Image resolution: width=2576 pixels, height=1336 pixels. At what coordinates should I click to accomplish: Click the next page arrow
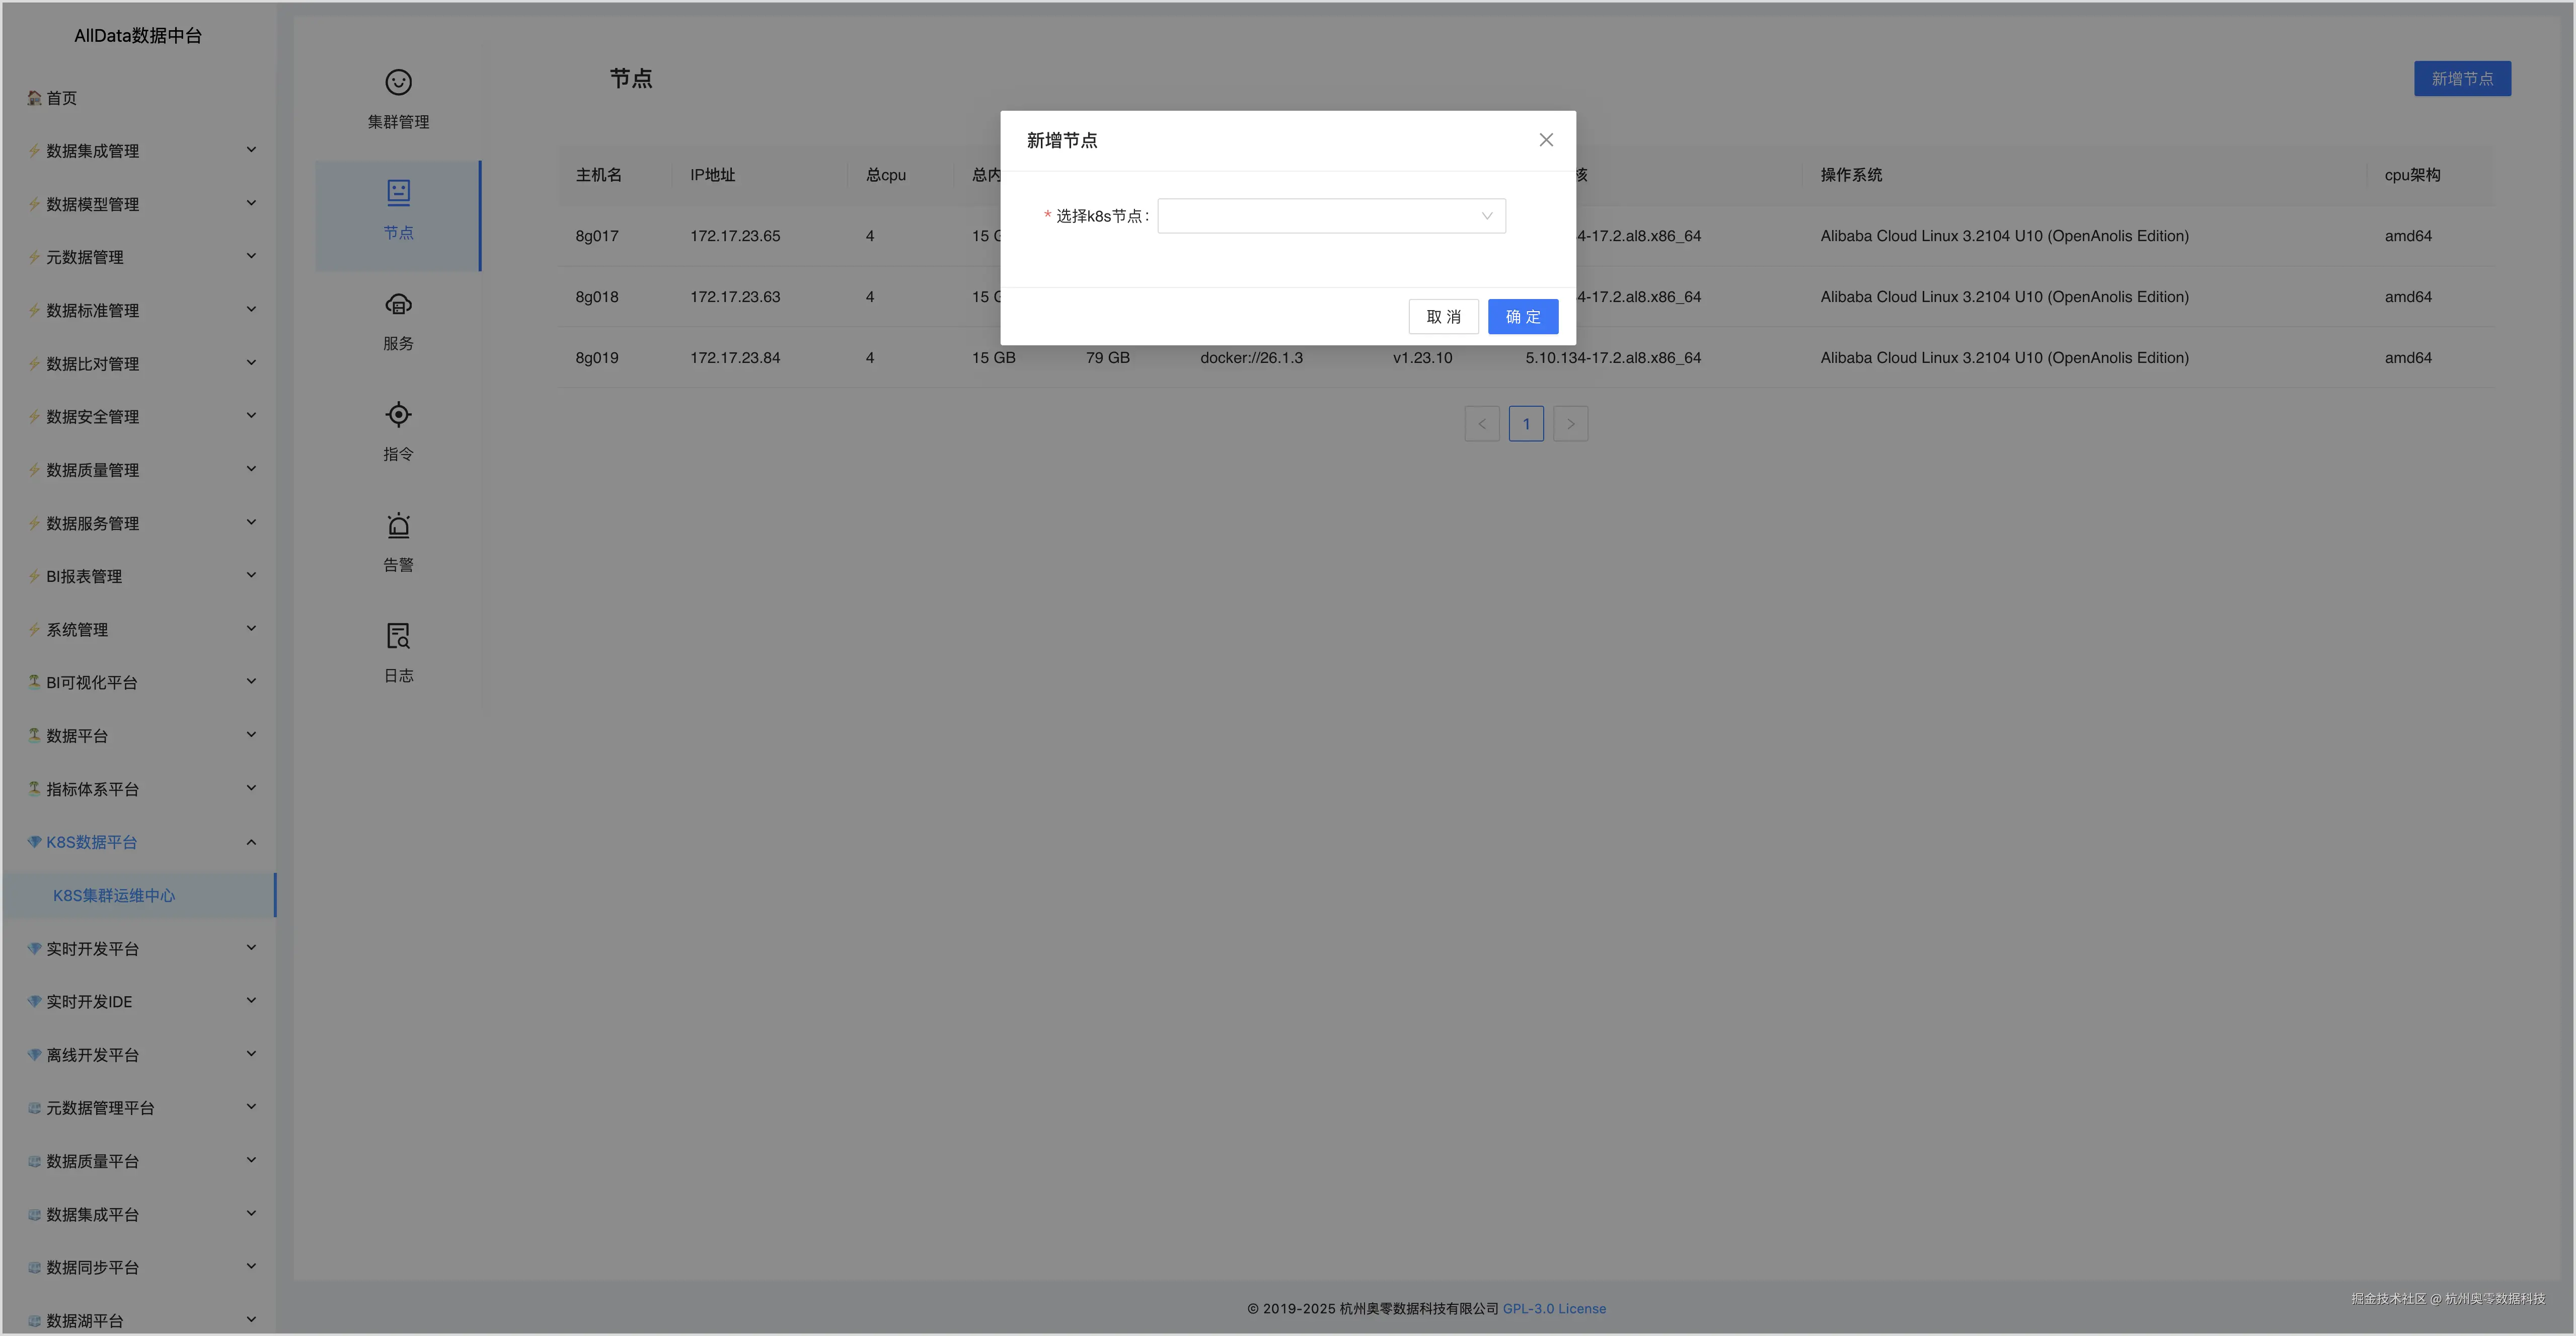(x=1570, y=424)
